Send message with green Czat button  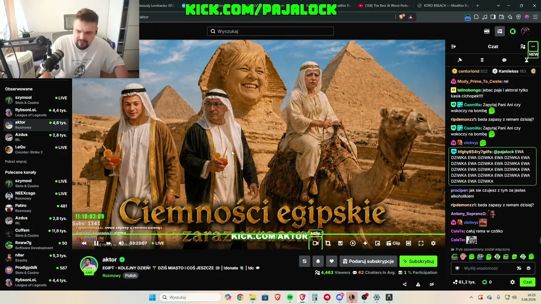(x=527, y=282)
